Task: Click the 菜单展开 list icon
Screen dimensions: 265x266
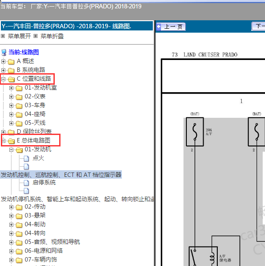Action: coord(3,36)
